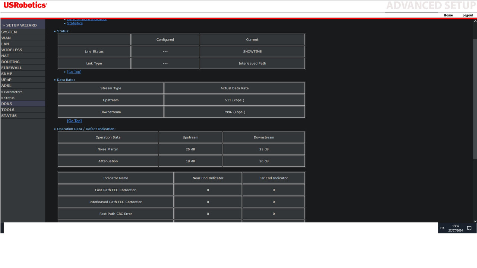Click the Logout link
The height and width of the screenshot is (268, 477).
coord(468,15)
